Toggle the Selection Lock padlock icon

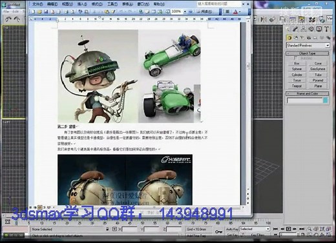point(107,229)
